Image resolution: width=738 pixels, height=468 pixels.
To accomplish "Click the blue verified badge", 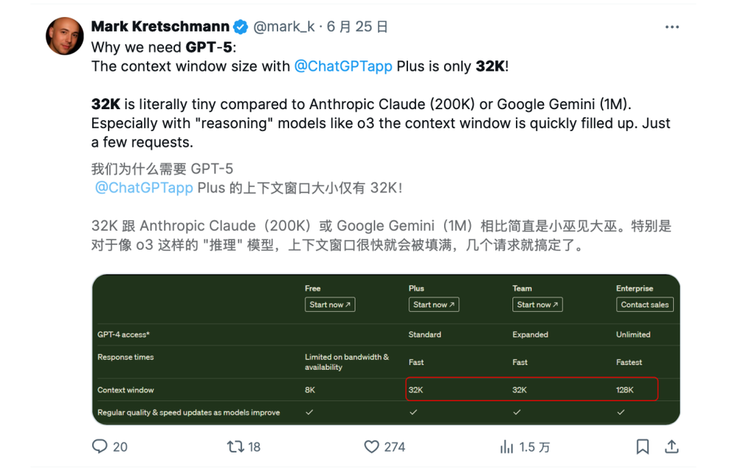I will click(241, 27).
